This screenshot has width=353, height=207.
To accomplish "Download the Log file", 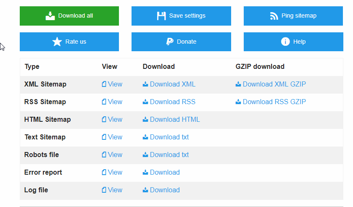I will pyautogui.click(x=161, y=190).
